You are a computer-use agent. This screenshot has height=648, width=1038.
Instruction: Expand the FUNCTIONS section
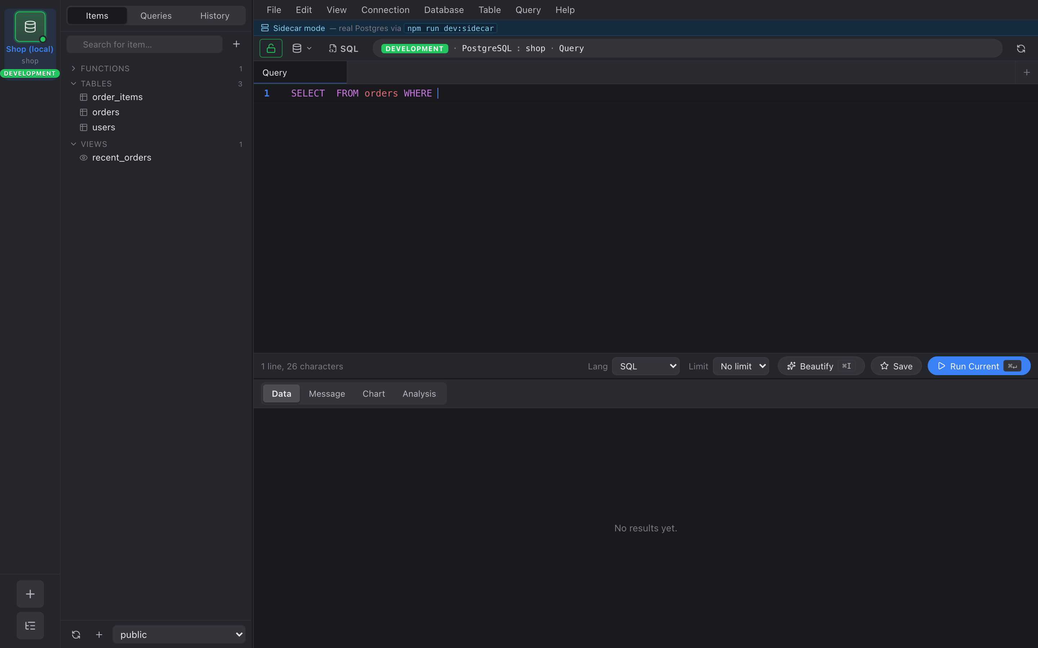(156, 68)
